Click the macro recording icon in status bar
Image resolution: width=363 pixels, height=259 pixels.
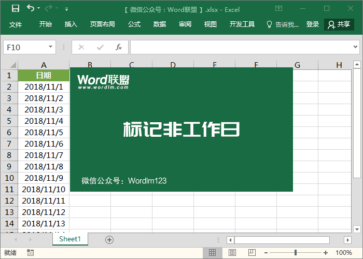31,253
